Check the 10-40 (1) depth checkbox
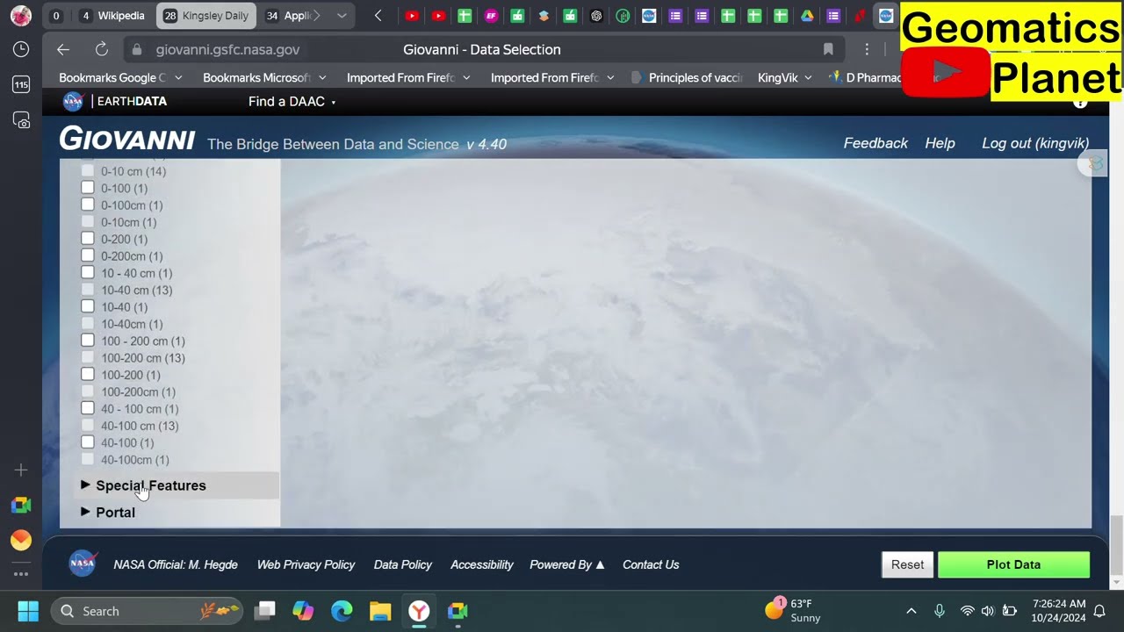Screen dimensions: 1124x632 pyautogui.click(x=88, y=306)
